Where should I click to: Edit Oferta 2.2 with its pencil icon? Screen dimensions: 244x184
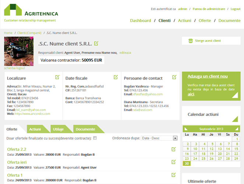click(173, 149)
